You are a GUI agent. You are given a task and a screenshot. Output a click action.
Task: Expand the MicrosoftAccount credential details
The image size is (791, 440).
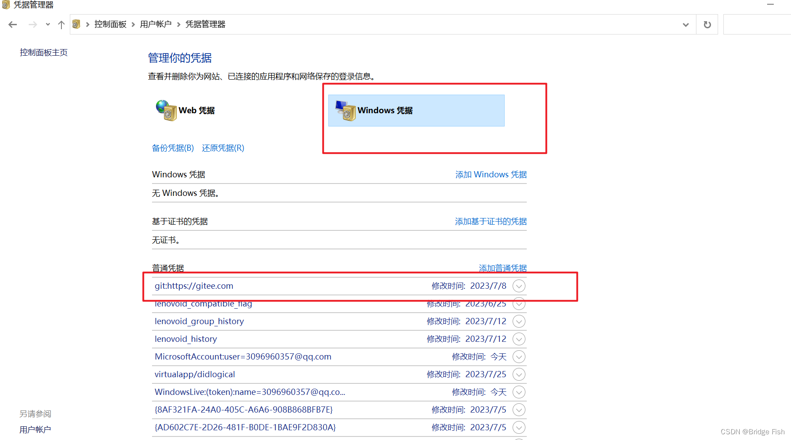(519, 356)
